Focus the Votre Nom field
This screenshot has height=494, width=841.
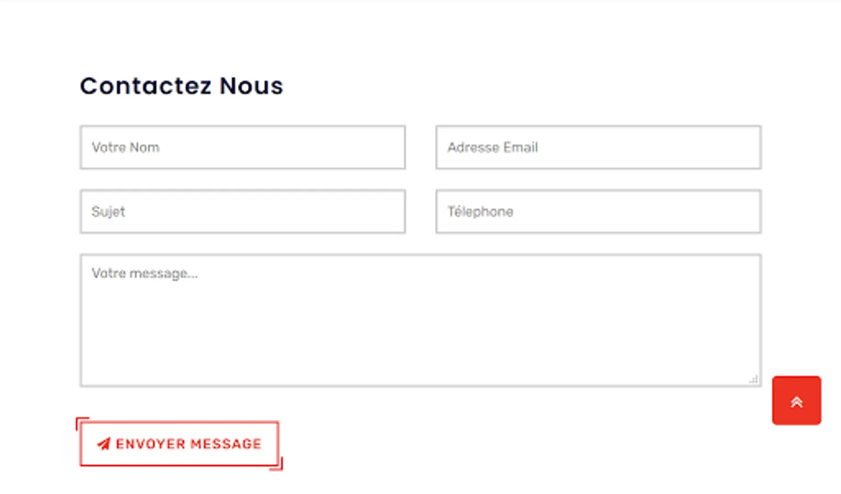(x=242, y=147)
